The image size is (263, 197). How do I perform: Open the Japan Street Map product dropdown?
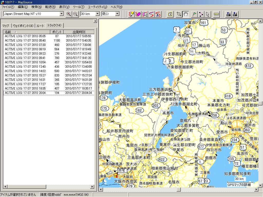click(x=61, y=14)
